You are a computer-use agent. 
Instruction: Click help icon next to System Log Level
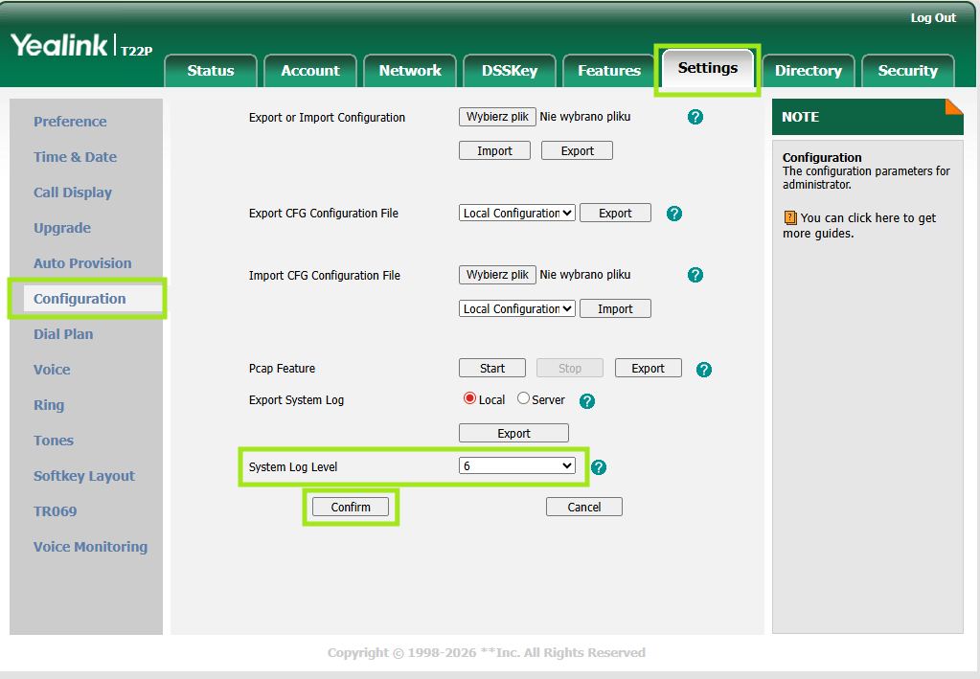coord(598,467)
